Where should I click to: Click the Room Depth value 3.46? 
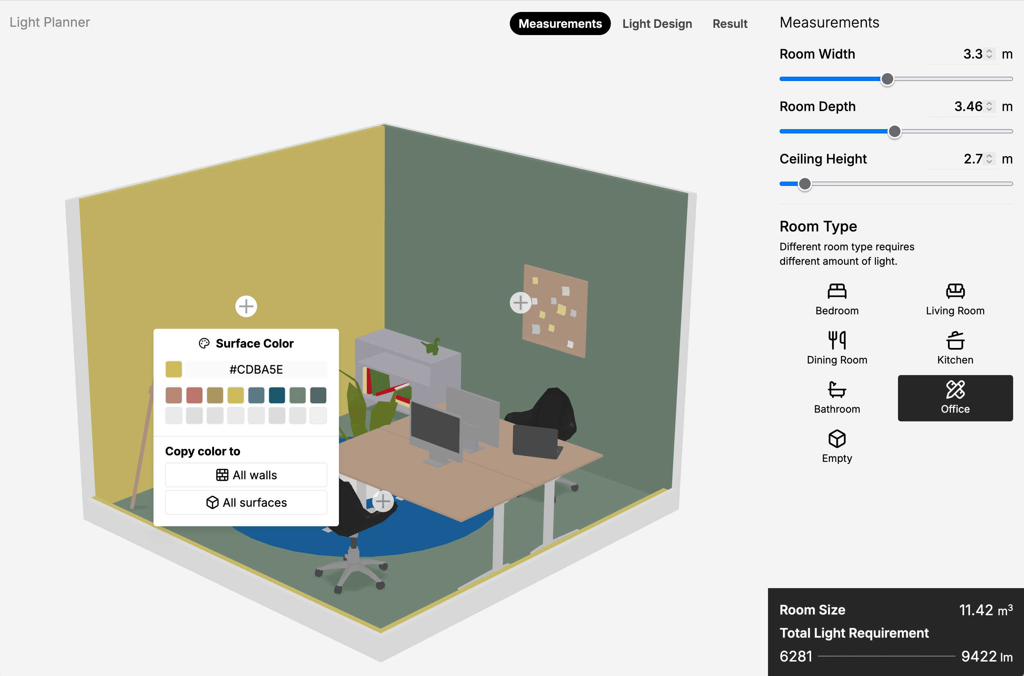point(968,106)
